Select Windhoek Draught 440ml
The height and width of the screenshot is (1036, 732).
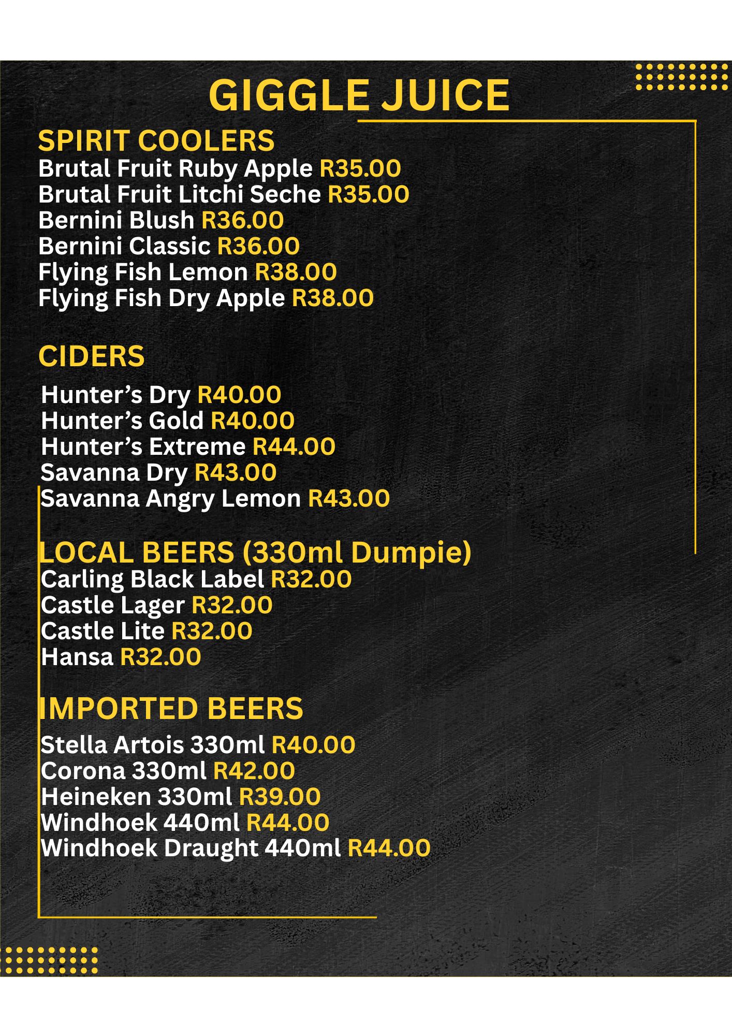coord(191,848)
